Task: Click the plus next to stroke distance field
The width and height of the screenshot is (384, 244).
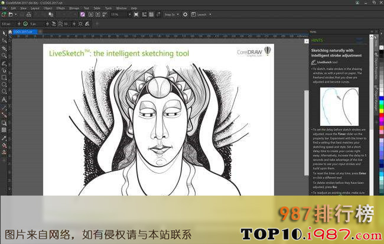Action: [x=47, y=24]
